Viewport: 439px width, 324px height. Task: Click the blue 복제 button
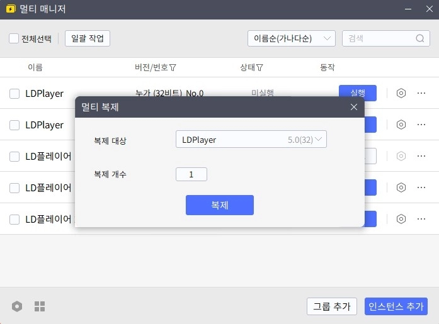(x=220, y=205)
